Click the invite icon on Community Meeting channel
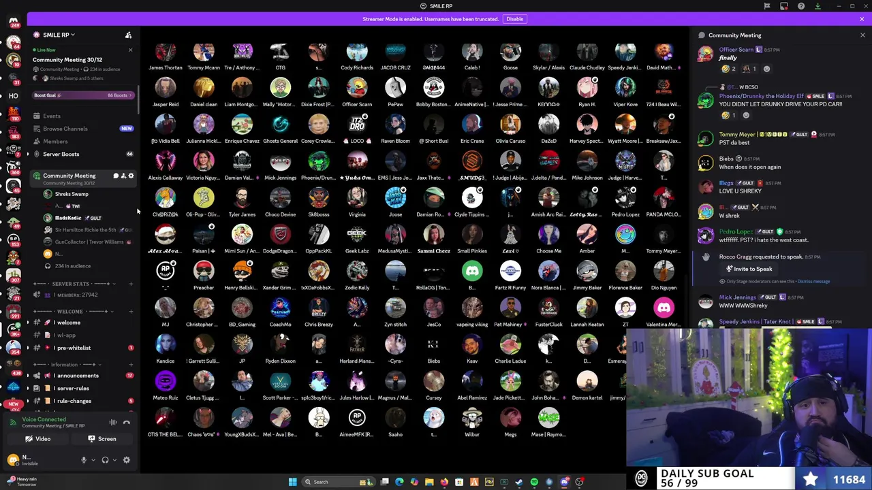 tap(123, 176)
